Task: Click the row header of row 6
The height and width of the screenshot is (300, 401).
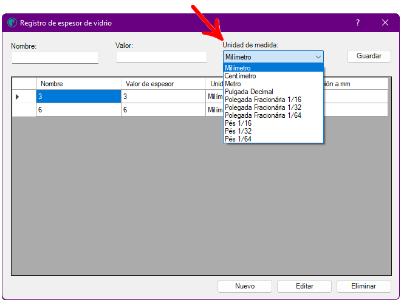Action: (x=24, y=110)
